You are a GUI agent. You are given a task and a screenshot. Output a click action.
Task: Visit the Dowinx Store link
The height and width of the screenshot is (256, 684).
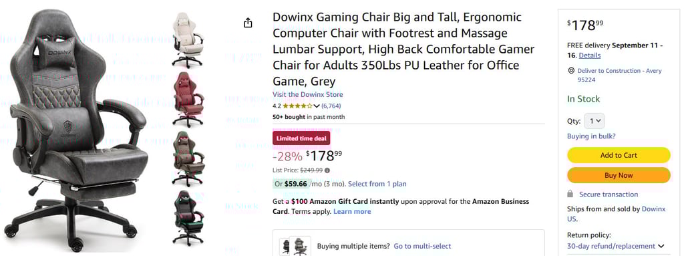[307, 94]
